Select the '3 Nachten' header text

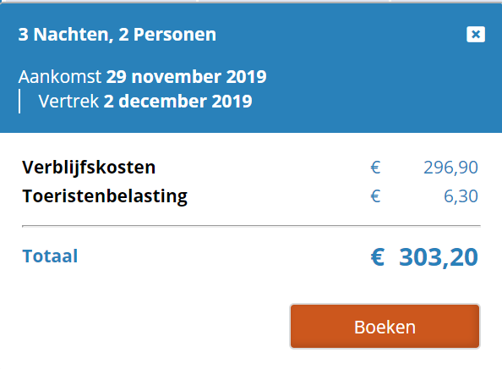(63, 35)
